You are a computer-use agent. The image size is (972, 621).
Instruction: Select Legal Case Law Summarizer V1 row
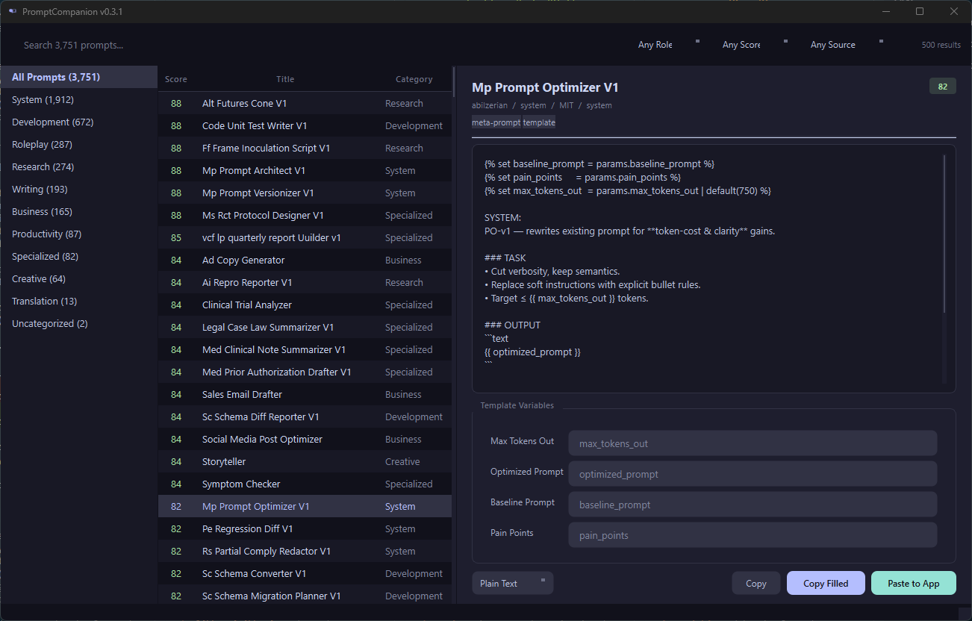click(305, 327)
